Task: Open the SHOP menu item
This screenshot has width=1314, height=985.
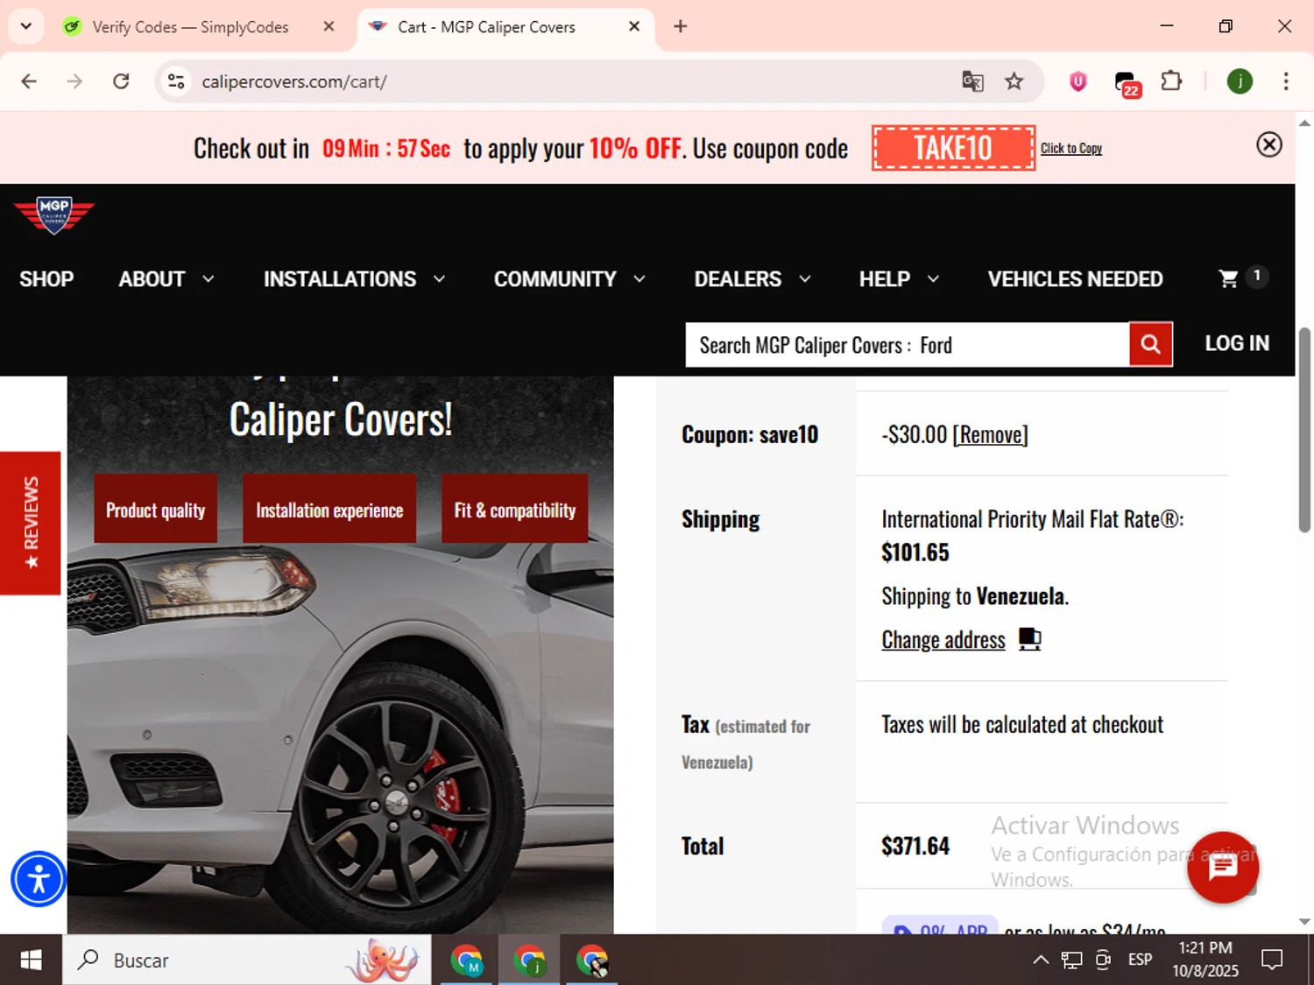Action: click(46, 279)
